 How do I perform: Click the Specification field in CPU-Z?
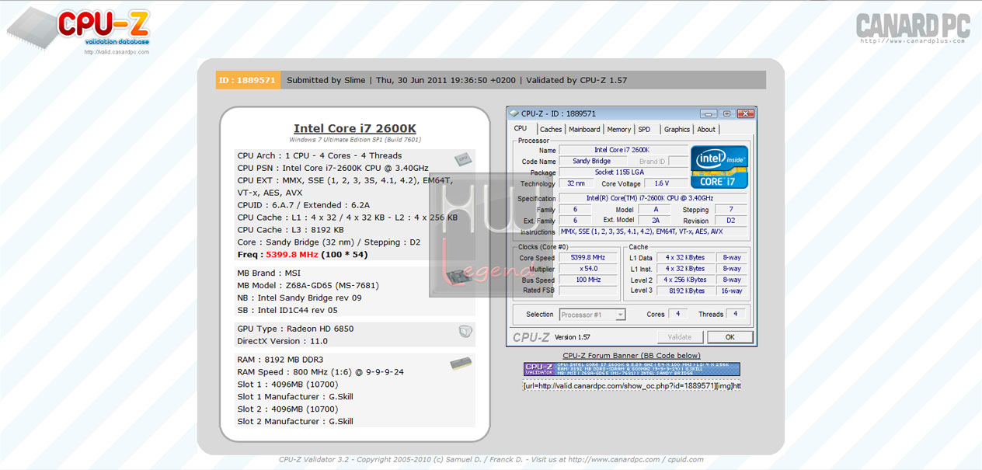coord(653,199)
